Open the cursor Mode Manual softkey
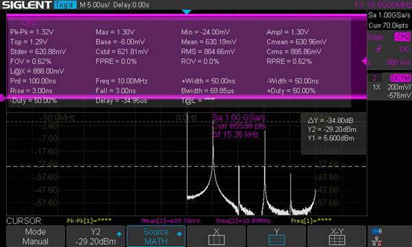 [x=36, y=236]
